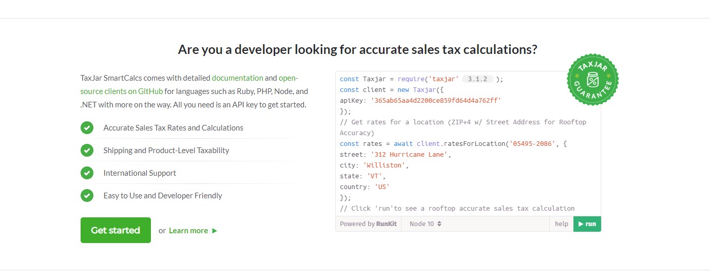Click the apiKey string in the code

click(436, 101)
